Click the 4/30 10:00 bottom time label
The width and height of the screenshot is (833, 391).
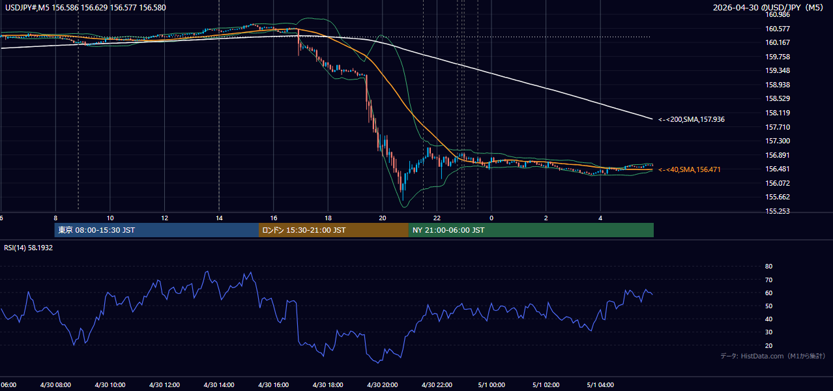point(110,385)
